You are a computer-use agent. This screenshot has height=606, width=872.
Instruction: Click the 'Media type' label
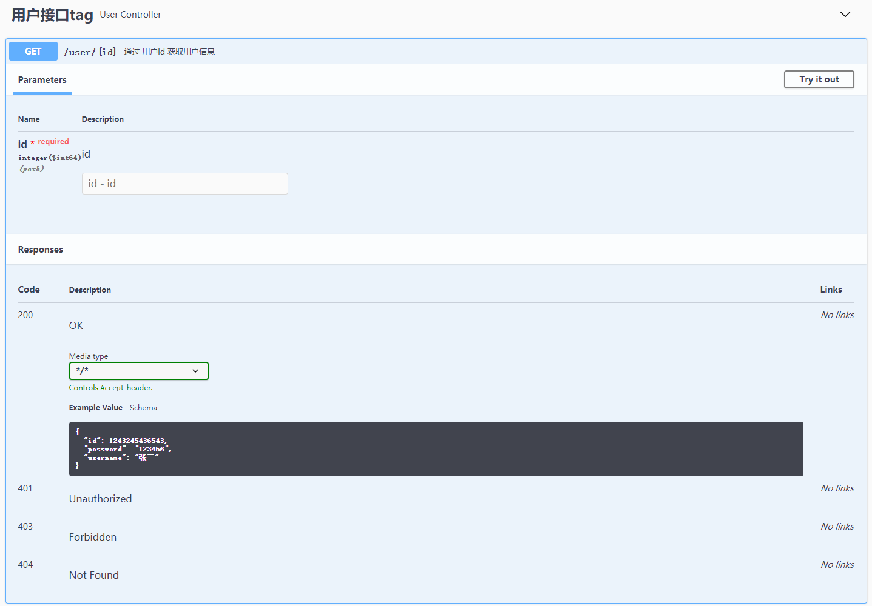tap(89, 356)
